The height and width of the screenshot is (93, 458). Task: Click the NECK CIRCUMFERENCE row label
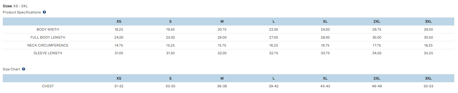pyautogui.click(x=48, y=45)
